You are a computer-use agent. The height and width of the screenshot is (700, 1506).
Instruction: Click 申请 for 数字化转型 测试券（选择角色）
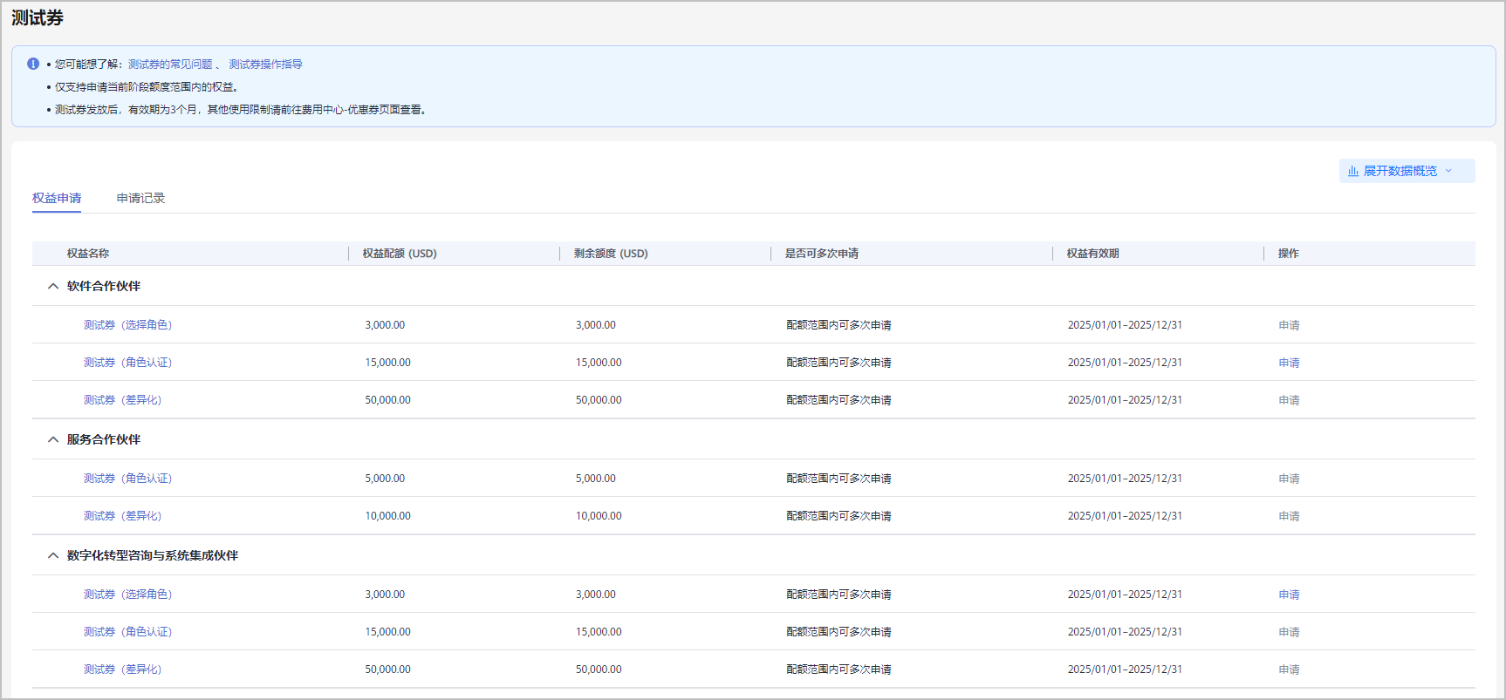point(1289,595)
